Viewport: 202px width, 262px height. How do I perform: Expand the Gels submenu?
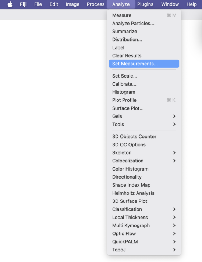coord(144,116)
